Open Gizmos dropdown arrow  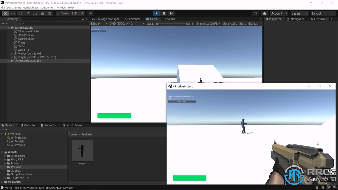(261, 23)
